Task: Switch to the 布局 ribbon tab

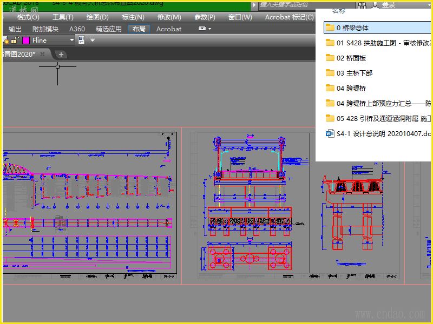Action: point(139,29)
